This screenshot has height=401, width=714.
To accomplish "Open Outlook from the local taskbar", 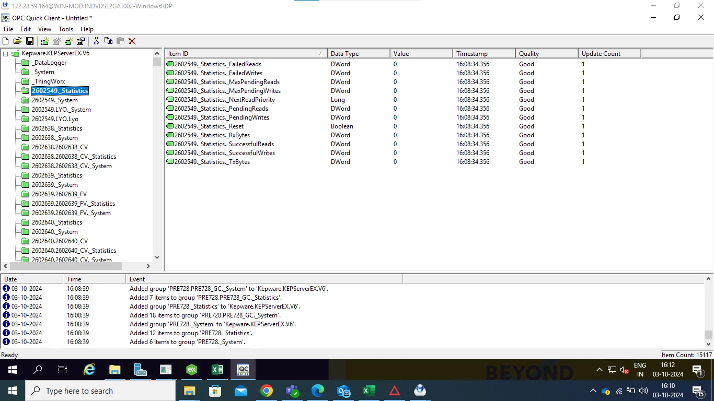I will 343,391.
